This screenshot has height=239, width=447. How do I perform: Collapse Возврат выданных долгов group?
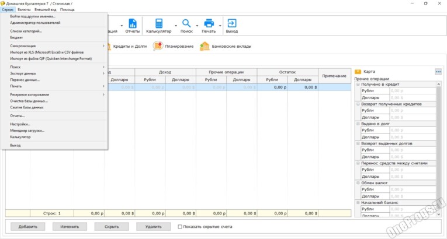tap(358, 143)
